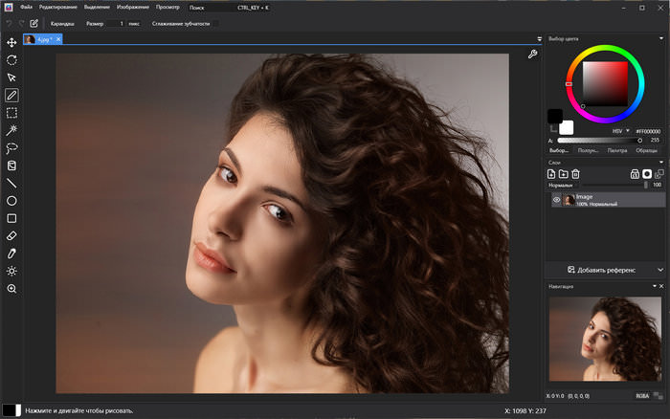Select the Zoom tool
Screen dimensions: 670x419
(11, 289)
